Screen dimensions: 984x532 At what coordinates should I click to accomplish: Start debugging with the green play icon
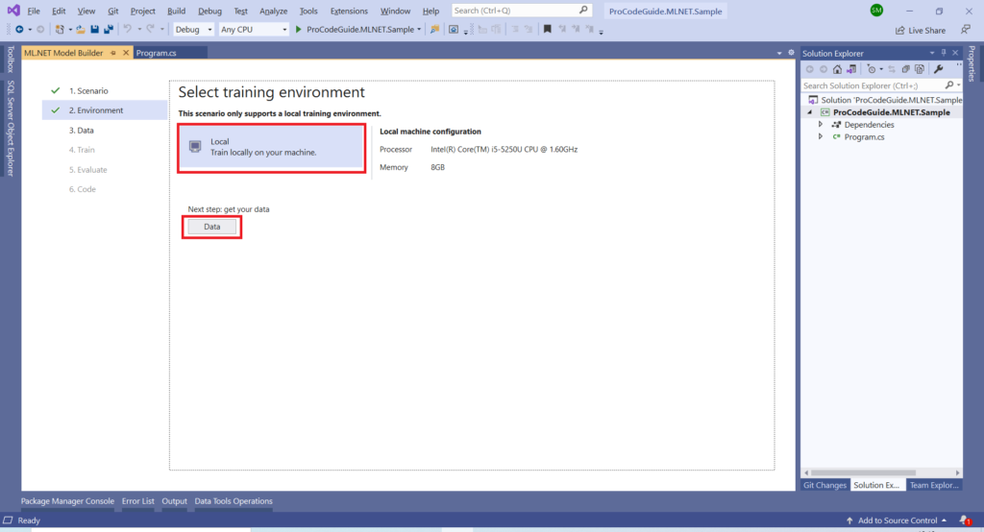(x=299, y=30)
